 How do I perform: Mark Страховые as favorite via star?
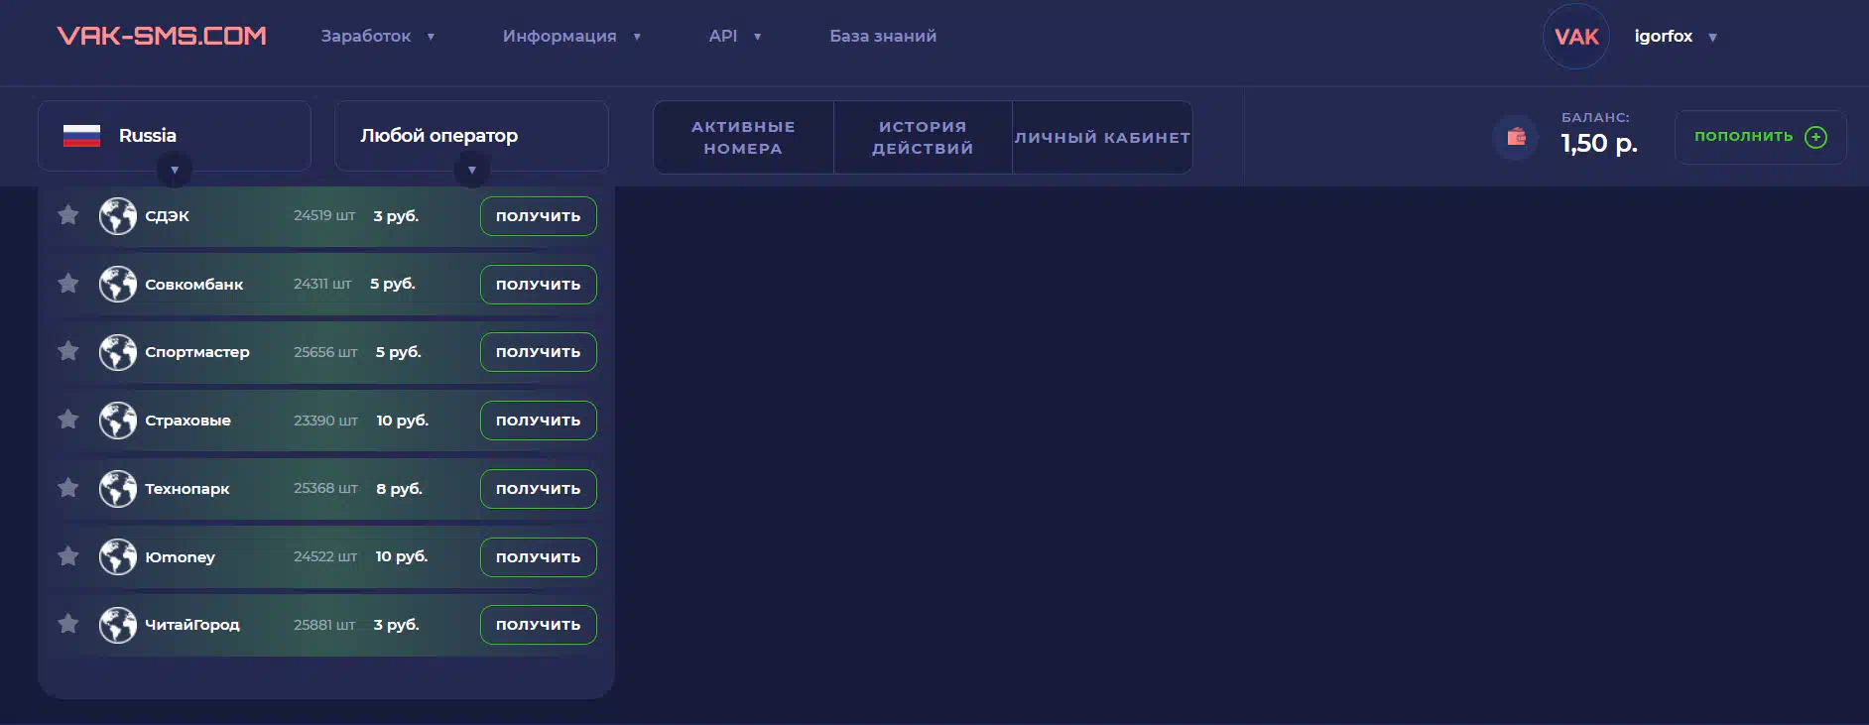pyautogui.click(x=68, y=420)
